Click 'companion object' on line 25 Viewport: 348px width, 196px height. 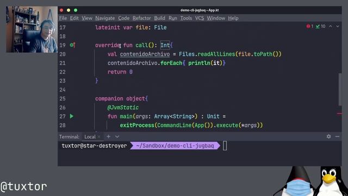click(120, 99)
